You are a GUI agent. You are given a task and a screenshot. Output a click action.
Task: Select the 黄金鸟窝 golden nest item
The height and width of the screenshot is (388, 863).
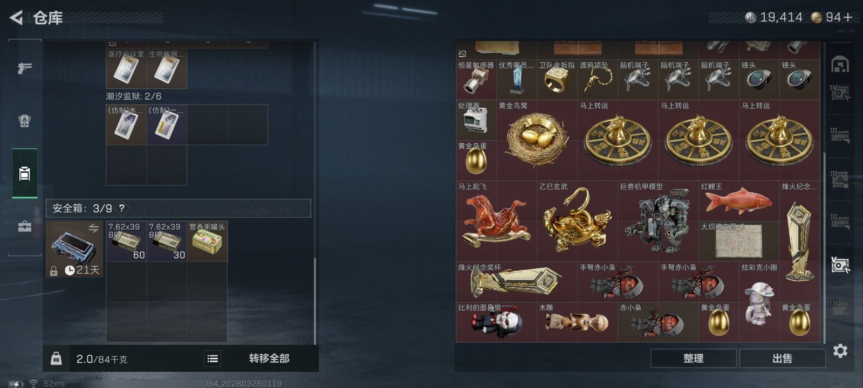[x=537, y=140]
